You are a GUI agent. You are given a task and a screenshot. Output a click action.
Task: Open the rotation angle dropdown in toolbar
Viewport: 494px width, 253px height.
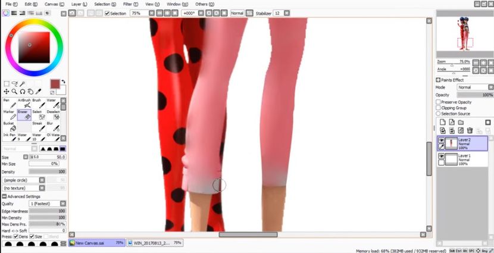click(x=201, y=13)
